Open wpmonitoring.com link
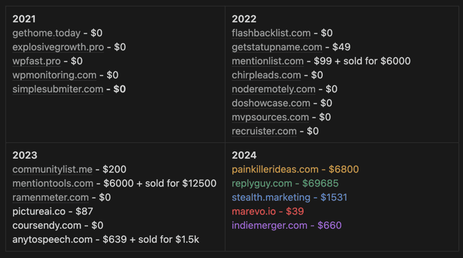The width and height of the screenshot is (463, 258). pyautogui.click(x=54, y=75)
